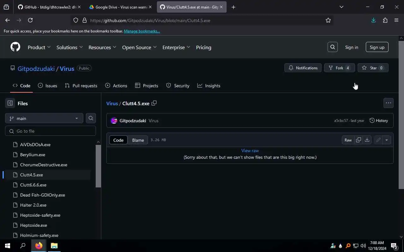Image resolution: width=404 pixels, height=252 pixels.
Task: View site security padlock information
Action: pos(84,20)
